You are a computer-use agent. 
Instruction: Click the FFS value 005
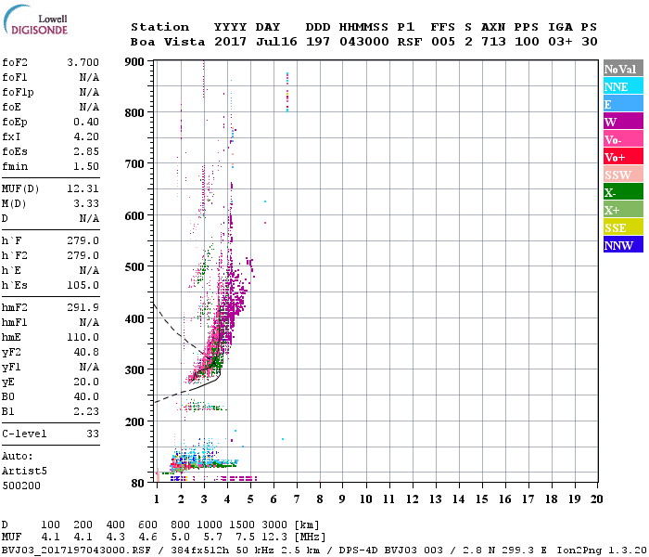pos(443,42)
